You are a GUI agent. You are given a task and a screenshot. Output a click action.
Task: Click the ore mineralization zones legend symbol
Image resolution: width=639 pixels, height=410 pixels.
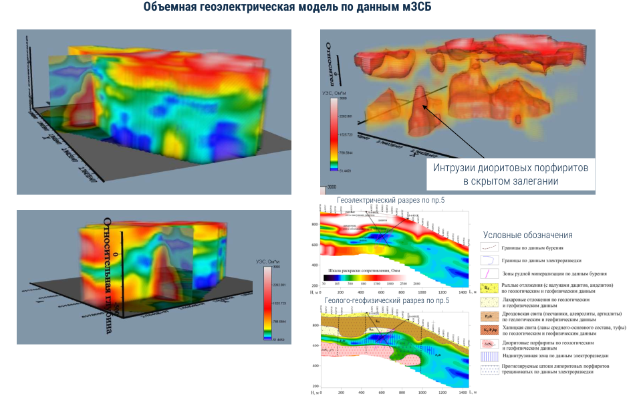coord(490,273)
